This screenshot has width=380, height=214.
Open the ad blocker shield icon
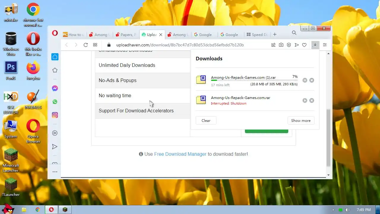(x=289, y=45)
